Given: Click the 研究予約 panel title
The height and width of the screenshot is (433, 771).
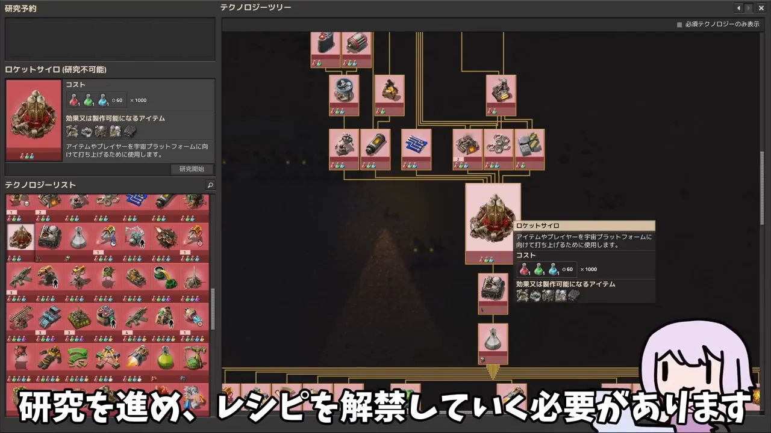Looking at the screenshot, I should click(20, 8).
